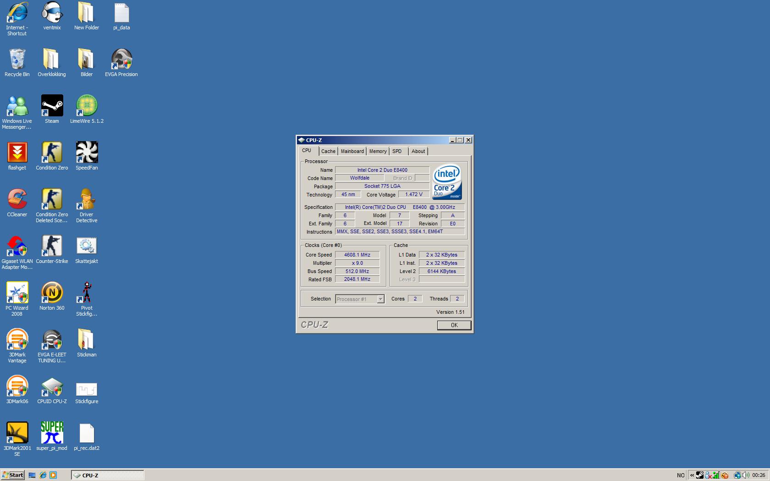The height and width of the screenshot is (481, 770).
Task: Minimize the CPU-Z window
Action: 452,140
